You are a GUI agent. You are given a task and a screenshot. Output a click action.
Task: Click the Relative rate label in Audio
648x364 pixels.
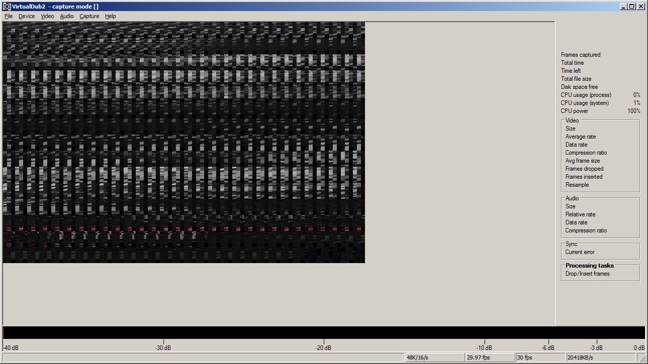580,214
